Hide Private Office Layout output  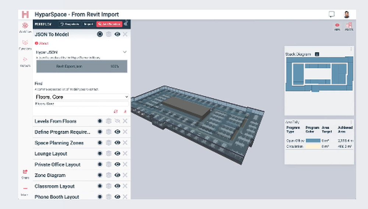click(117, 164)
